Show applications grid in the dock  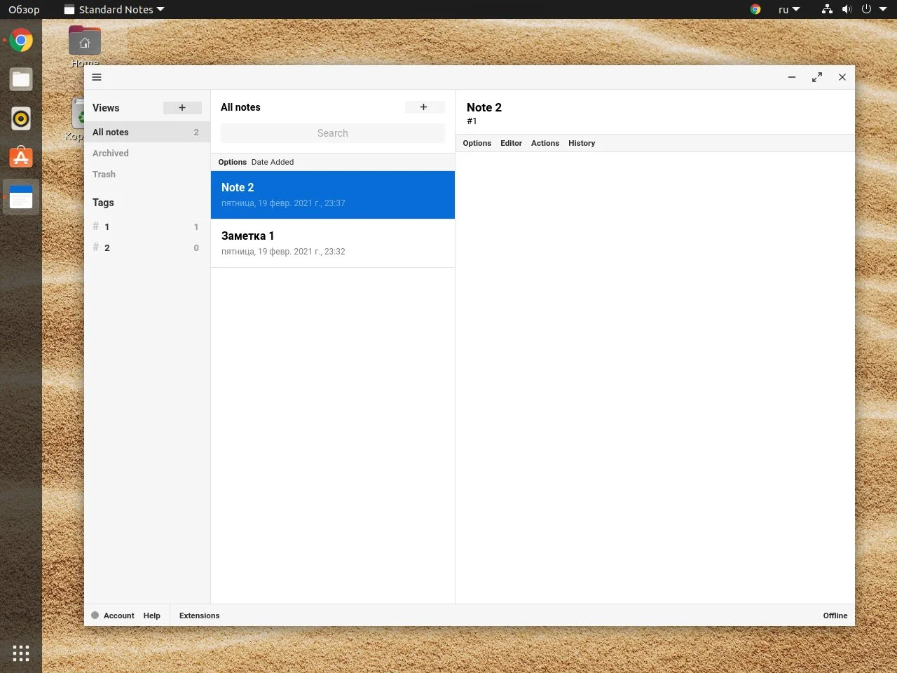click(21, 653)
